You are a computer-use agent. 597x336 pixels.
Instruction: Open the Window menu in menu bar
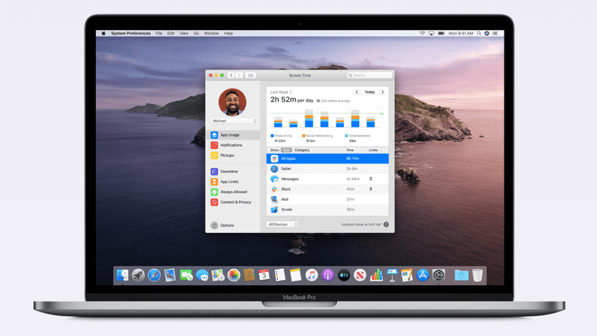click(x=211, y=33)
